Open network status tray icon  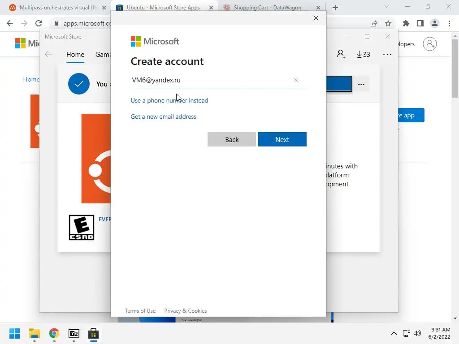coord(406,333)
